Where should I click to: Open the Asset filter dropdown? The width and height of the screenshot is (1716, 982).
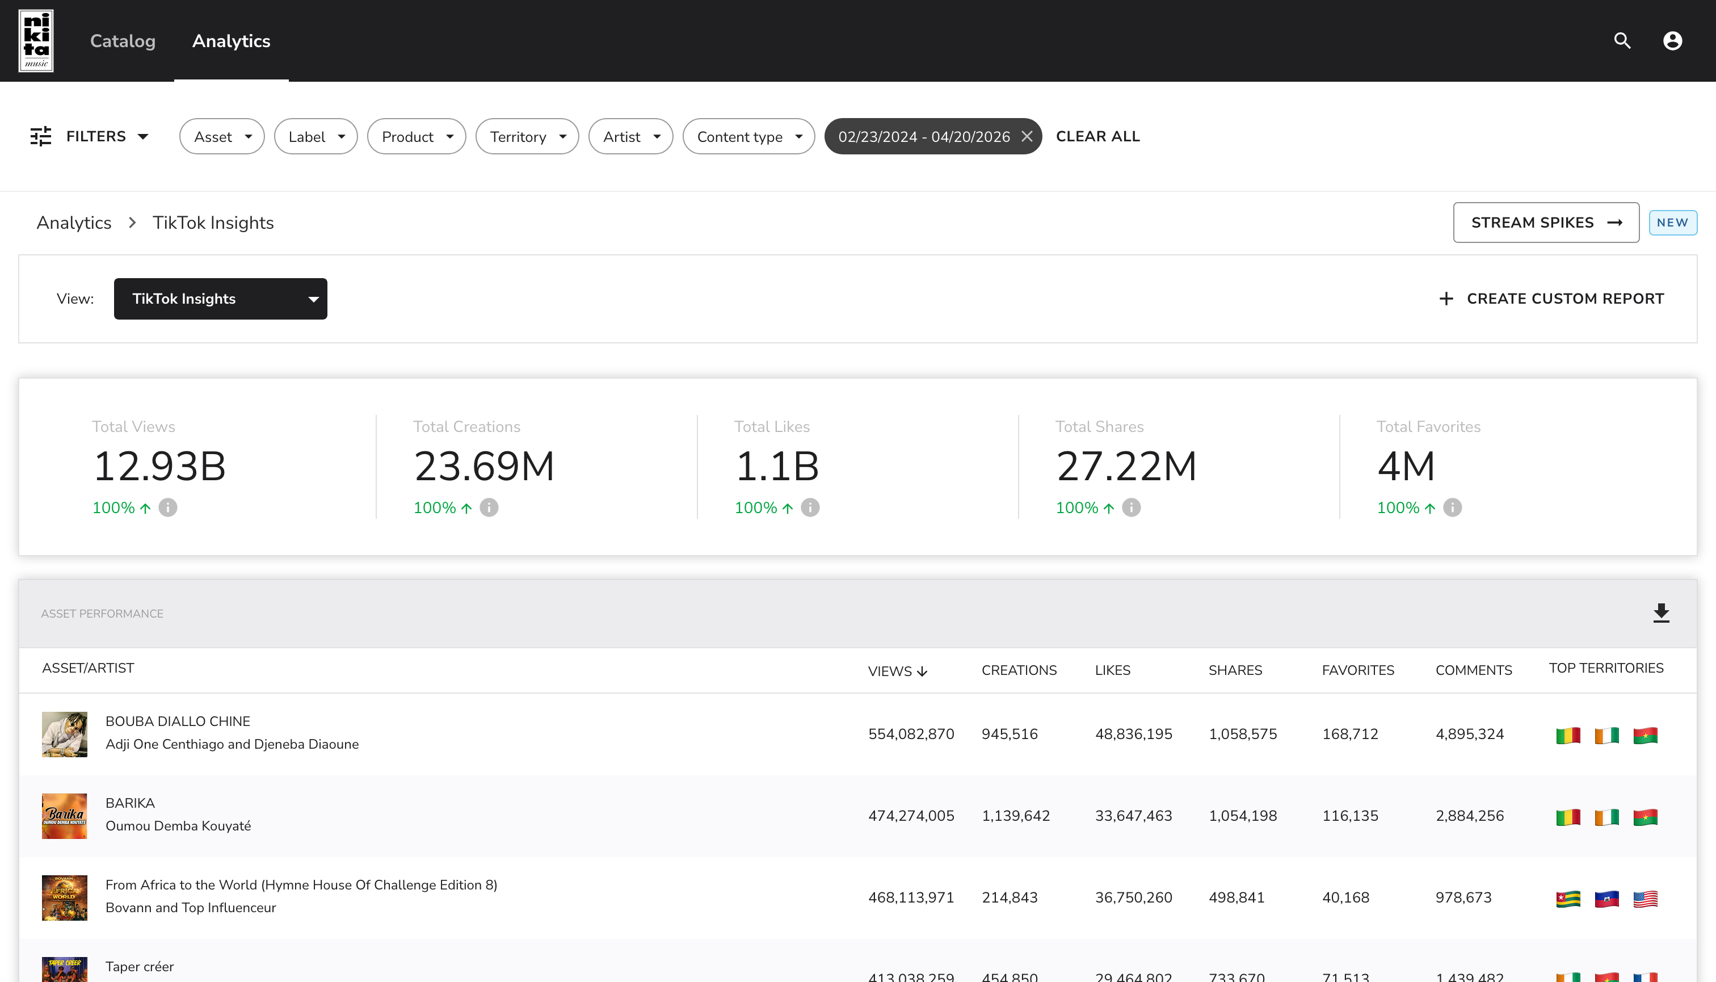click(222, 136)
